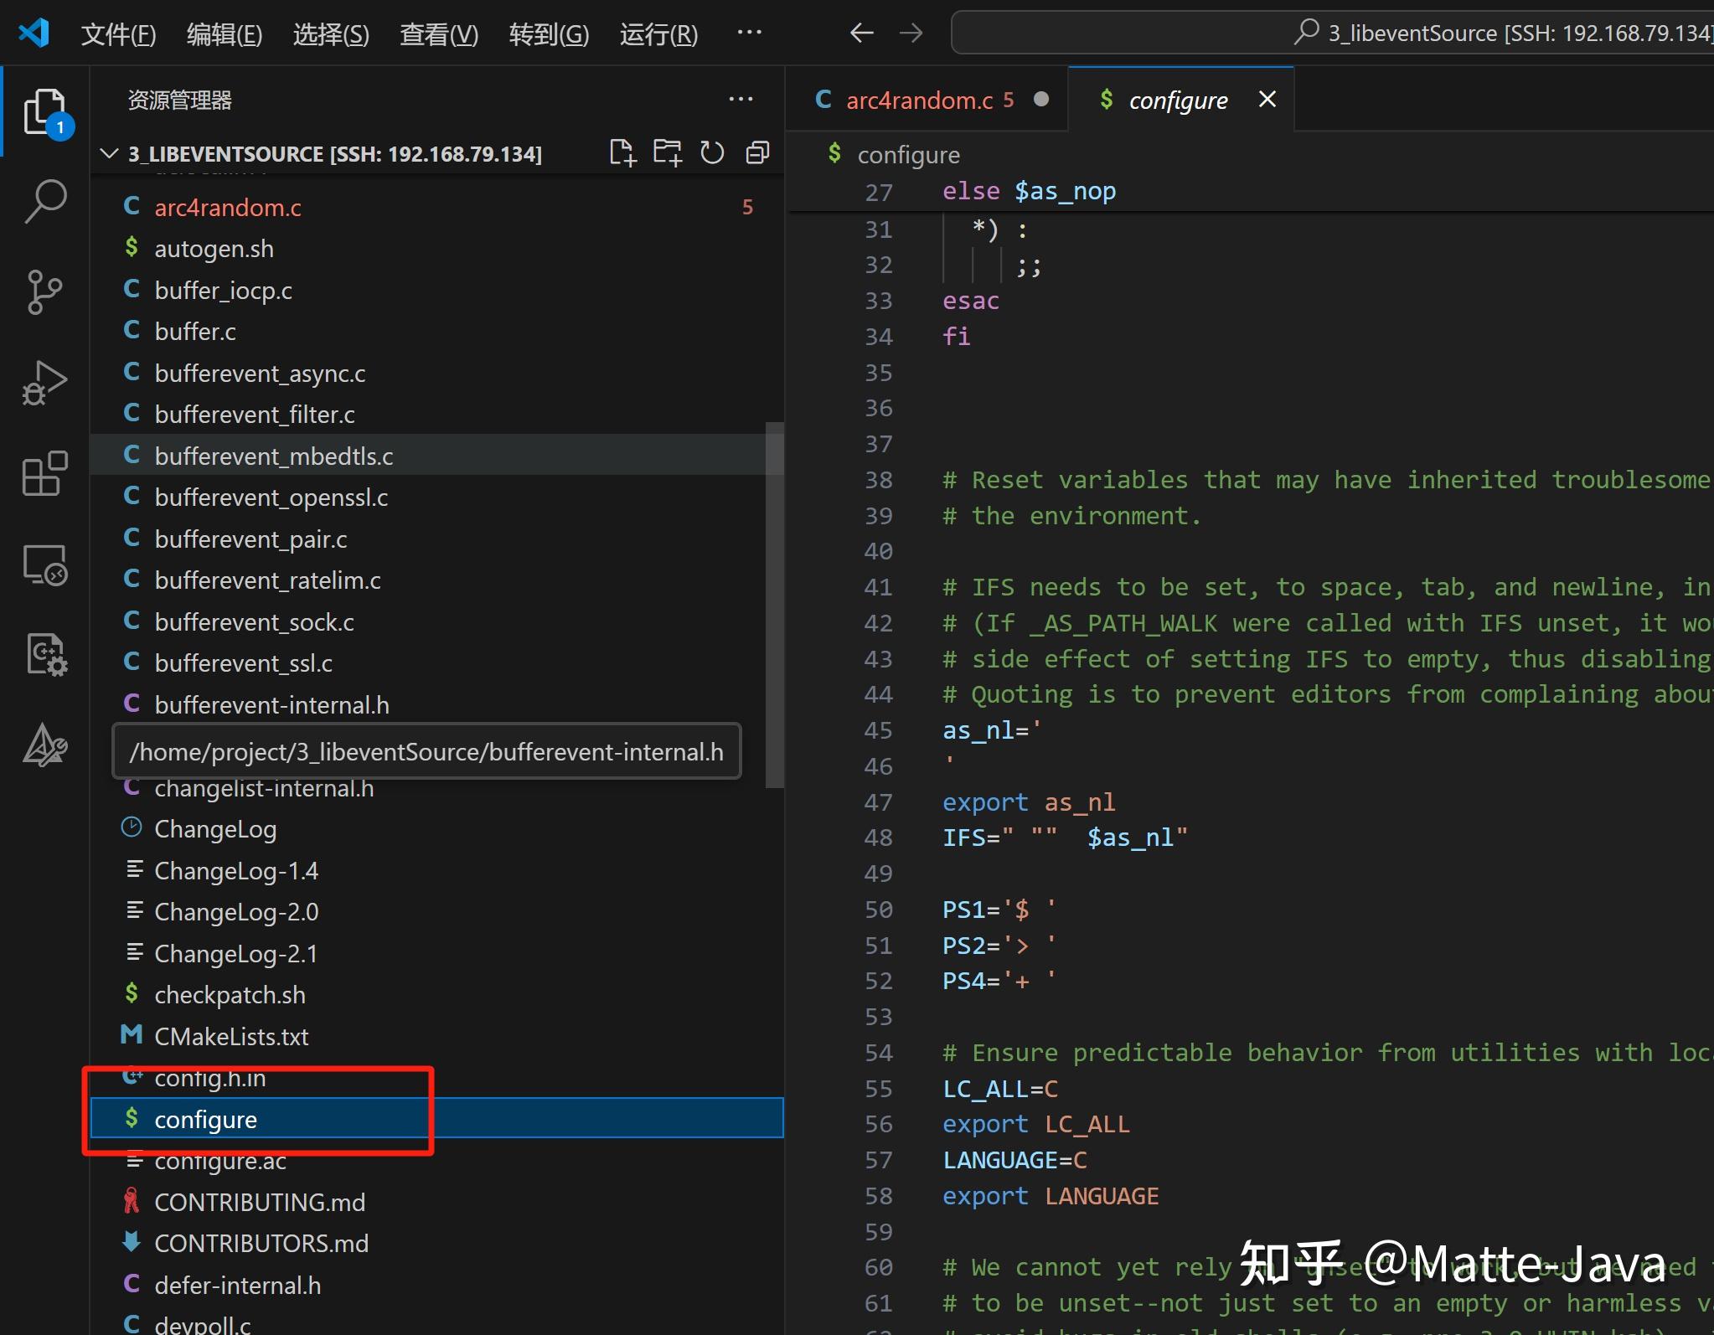
Task: Select the Source Control icon
Action: [45, 292]
